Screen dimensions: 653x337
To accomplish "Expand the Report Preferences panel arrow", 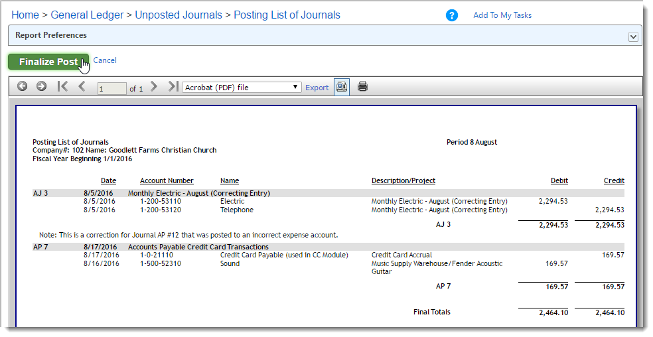I will (x=633, y=36).
